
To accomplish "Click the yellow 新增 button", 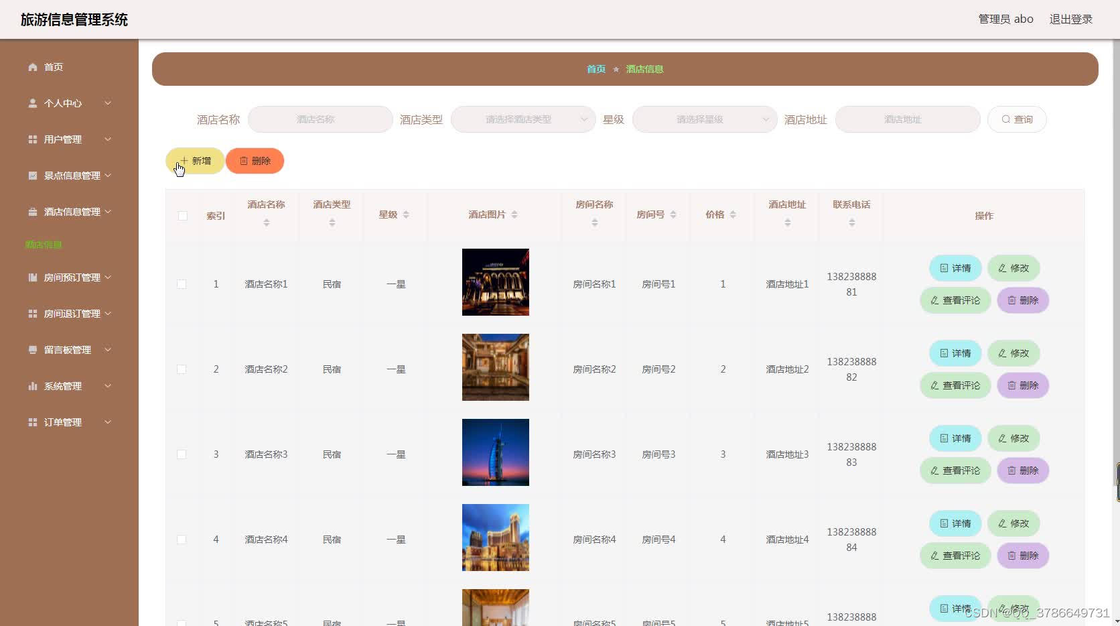I will click(x=195, y=161).
